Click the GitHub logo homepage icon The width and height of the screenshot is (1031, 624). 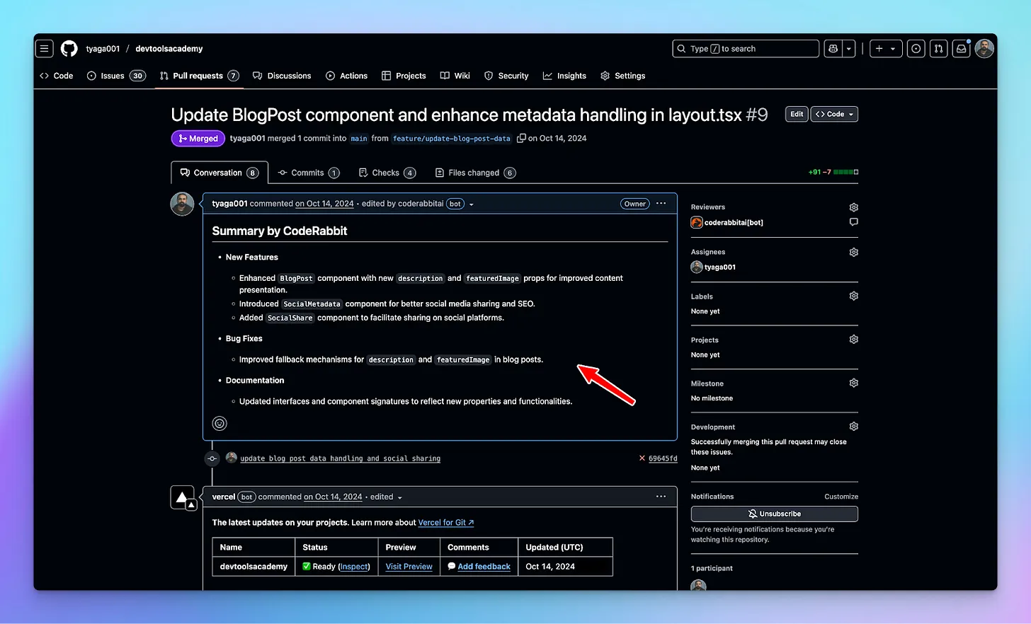[x=69, y=49]
